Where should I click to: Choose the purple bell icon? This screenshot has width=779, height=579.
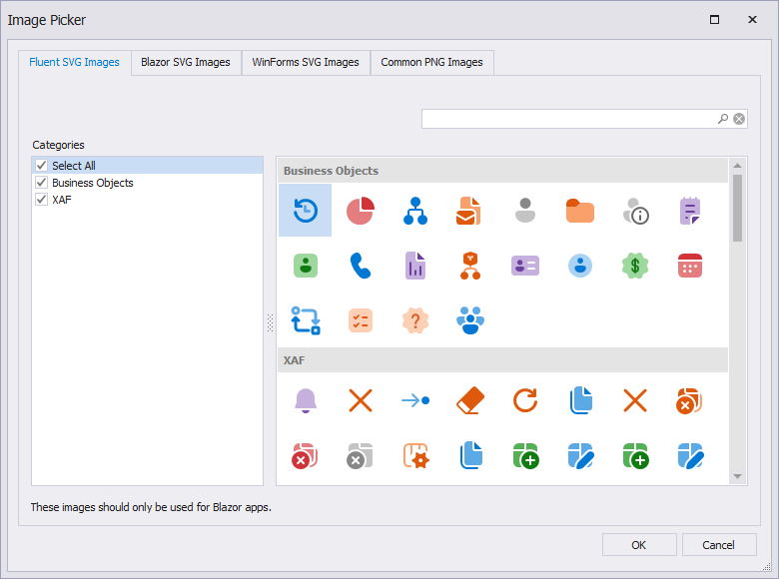click(x=305, y=401)
